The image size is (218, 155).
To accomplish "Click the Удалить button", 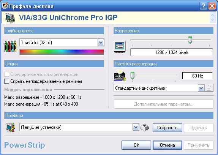I will pyautogui.click(x=199, y=128).
